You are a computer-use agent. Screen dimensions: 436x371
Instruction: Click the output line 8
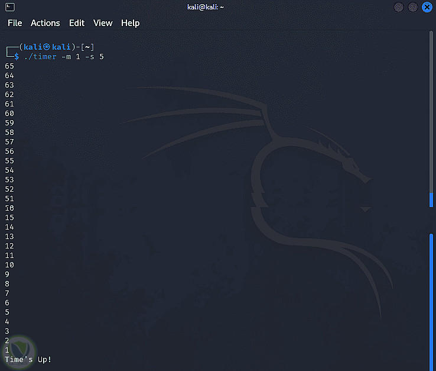point(7,284)
